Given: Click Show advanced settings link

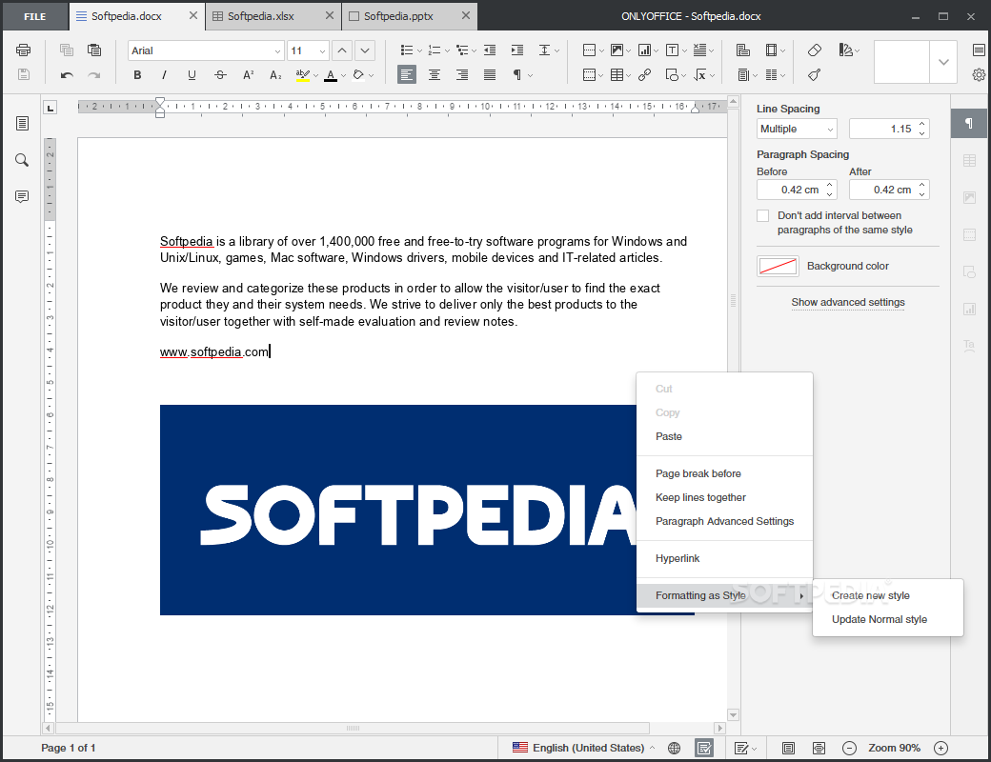Looking at the screenshot, I should pos(847,303).
